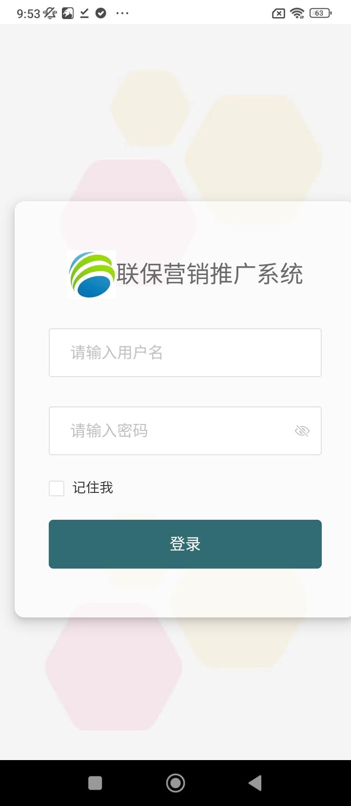The image size is (351, 806).
Task: Click the no-SIM icon in status bar
Action: click(x=278, y=13)
